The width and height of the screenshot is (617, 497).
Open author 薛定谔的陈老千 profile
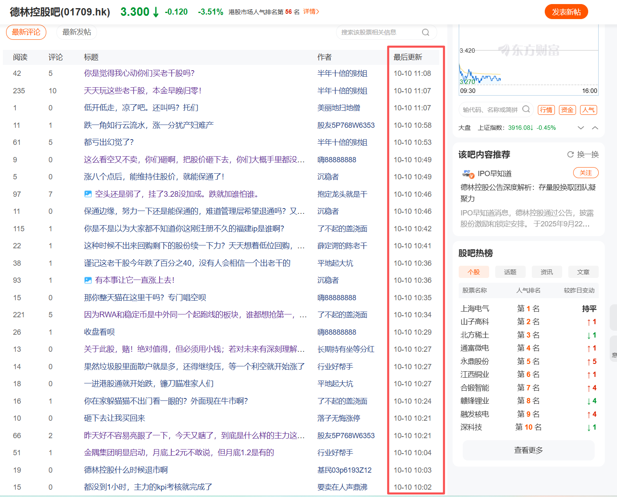tap(342, 245)
